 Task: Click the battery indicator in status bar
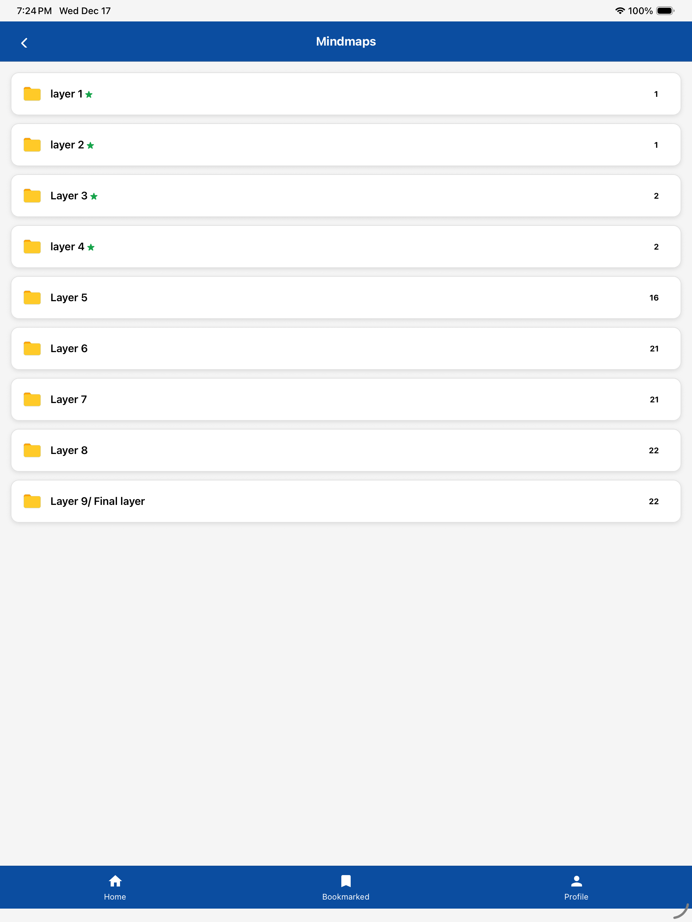pos(665,11)
